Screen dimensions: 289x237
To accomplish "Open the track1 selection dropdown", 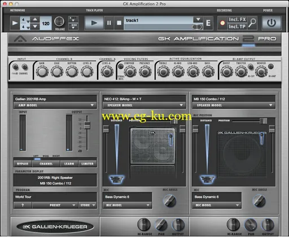I will point(198,20).
